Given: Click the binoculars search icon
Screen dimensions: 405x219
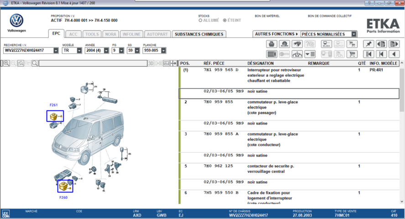Looking at the screenshot, I should click(x=297, y=44).
